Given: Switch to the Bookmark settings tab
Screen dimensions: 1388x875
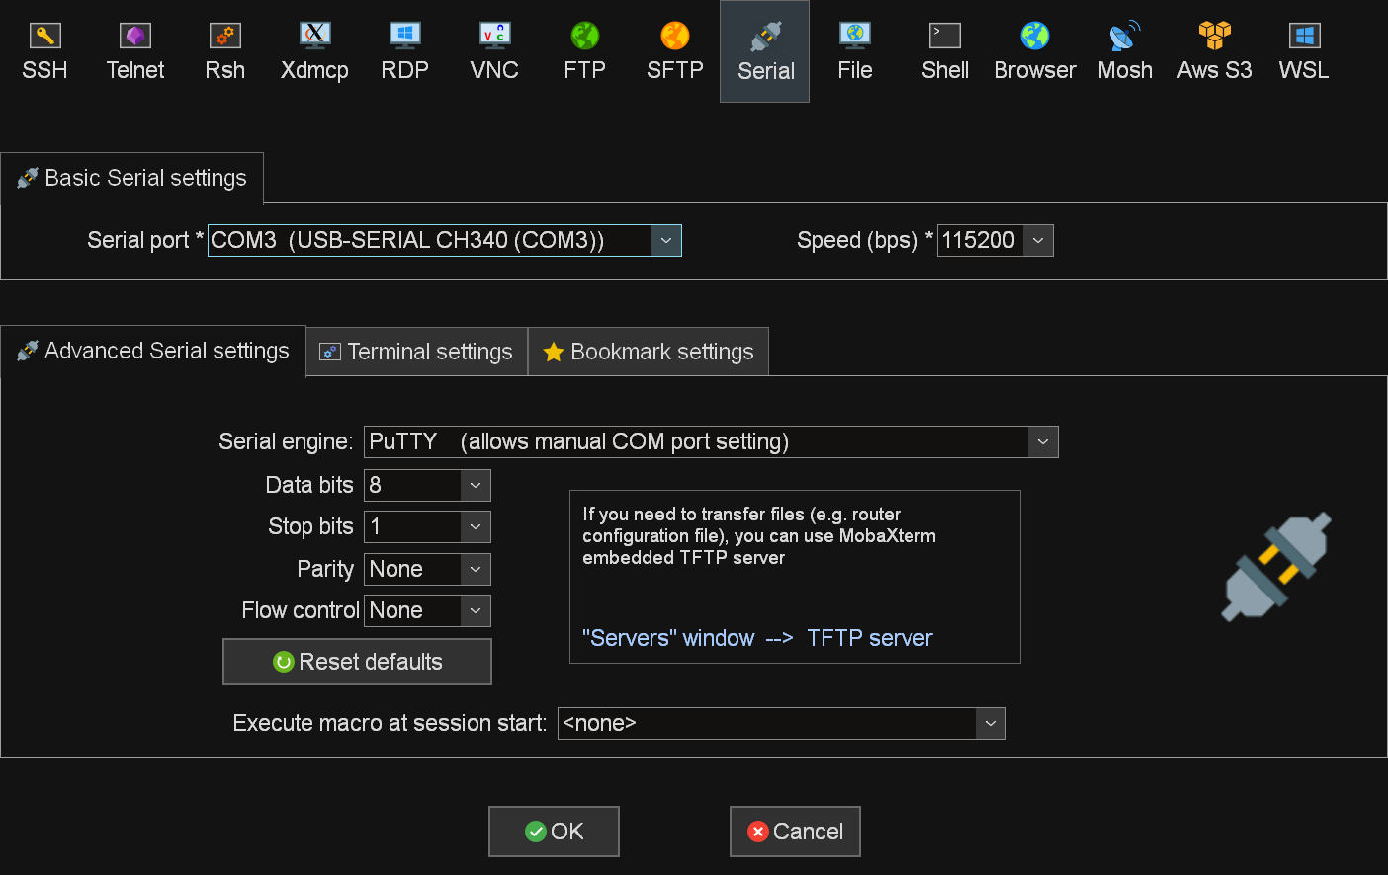Looking at the screenshot, I should [649, 352].
